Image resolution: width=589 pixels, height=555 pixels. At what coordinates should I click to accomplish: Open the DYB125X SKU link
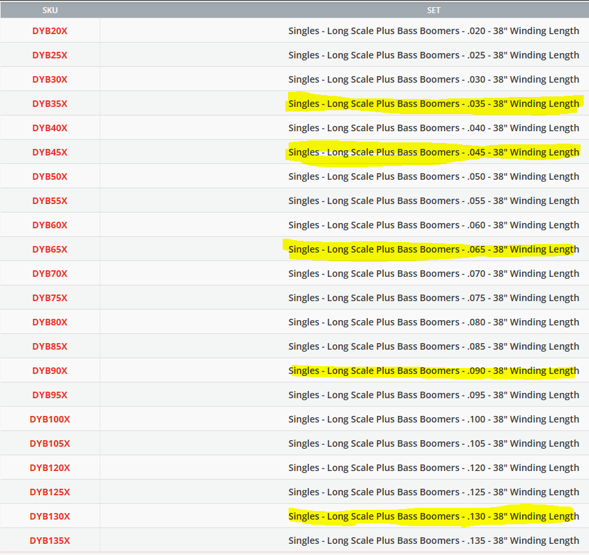pyautogui.click(x=50, y=492)
